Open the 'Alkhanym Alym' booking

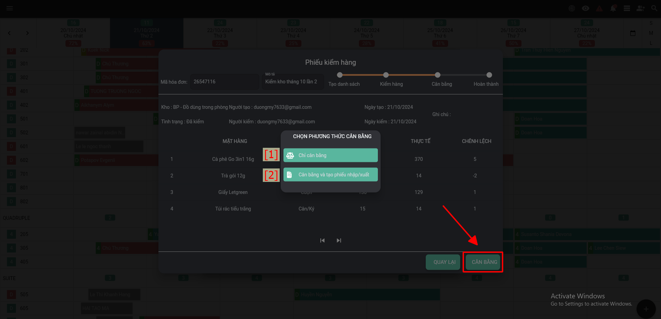point(116,105)
